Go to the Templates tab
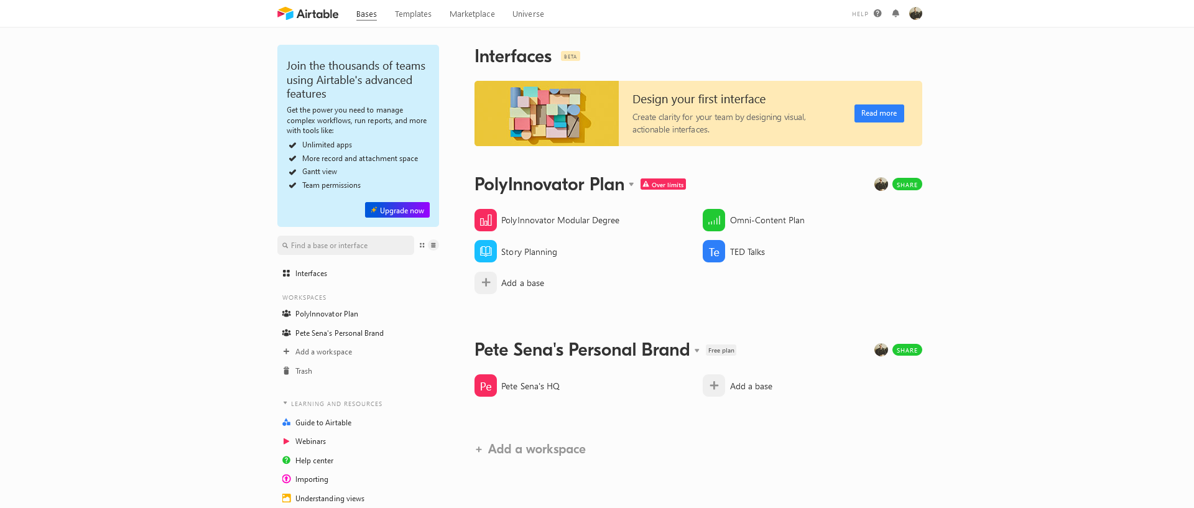This screenshot has width=1194, height=508. pyautogui.click(x=413, y=14)
